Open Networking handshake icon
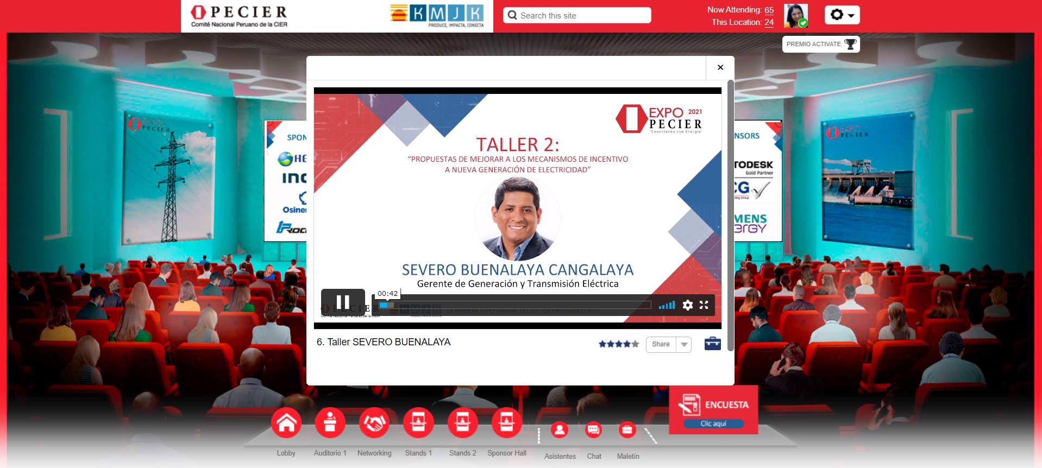Screen dimensions: 1042x468 point(374,422)
